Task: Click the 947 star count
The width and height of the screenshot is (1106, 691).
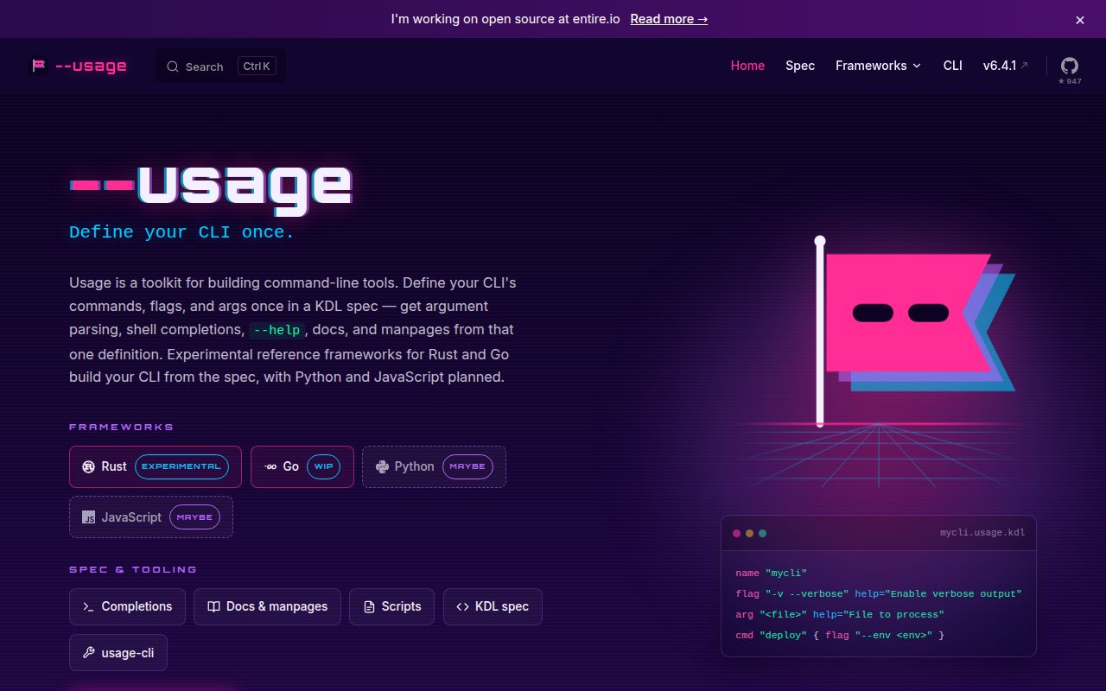Action: pos(1070,81)
